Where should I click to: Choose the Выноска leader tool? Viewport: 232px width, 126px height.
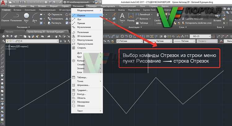143,19
